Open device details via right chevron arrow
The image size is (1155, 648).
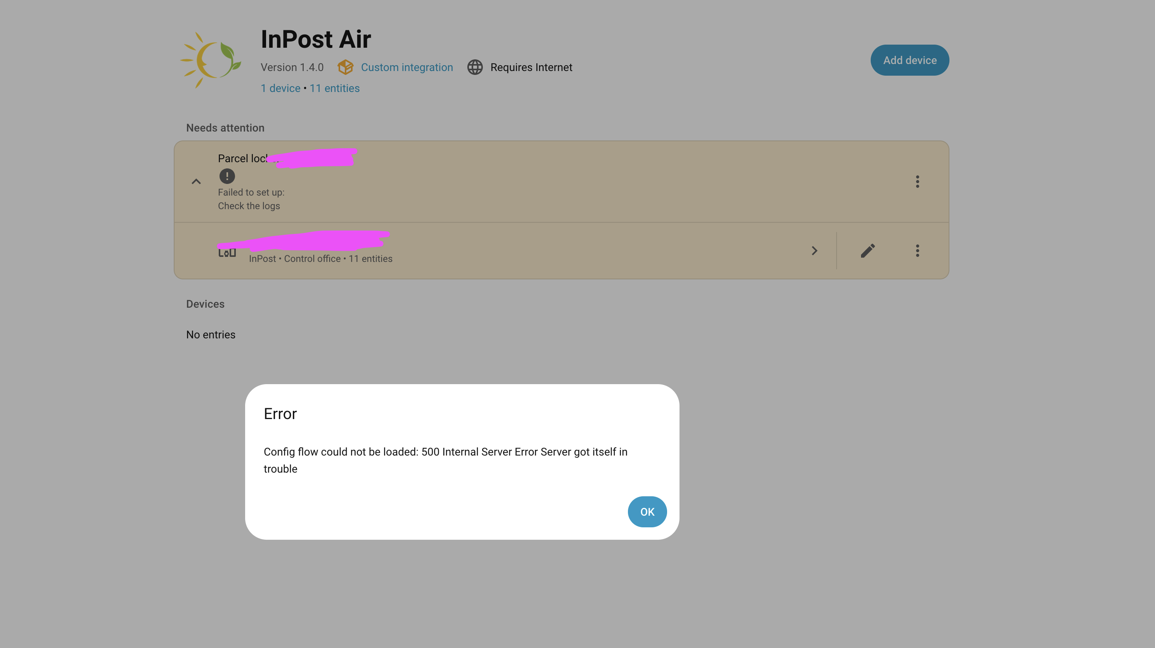[814, 251]
